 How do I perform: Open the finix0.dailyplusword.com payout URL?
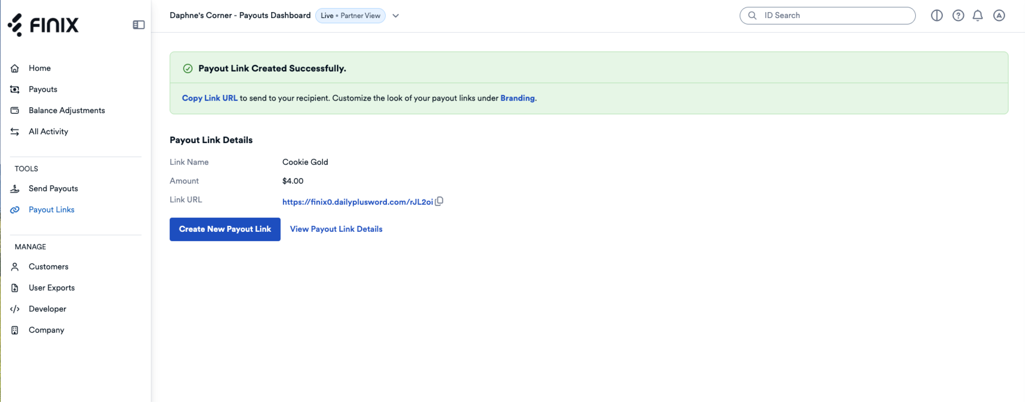pyautogui.click(x=357, y=202)
